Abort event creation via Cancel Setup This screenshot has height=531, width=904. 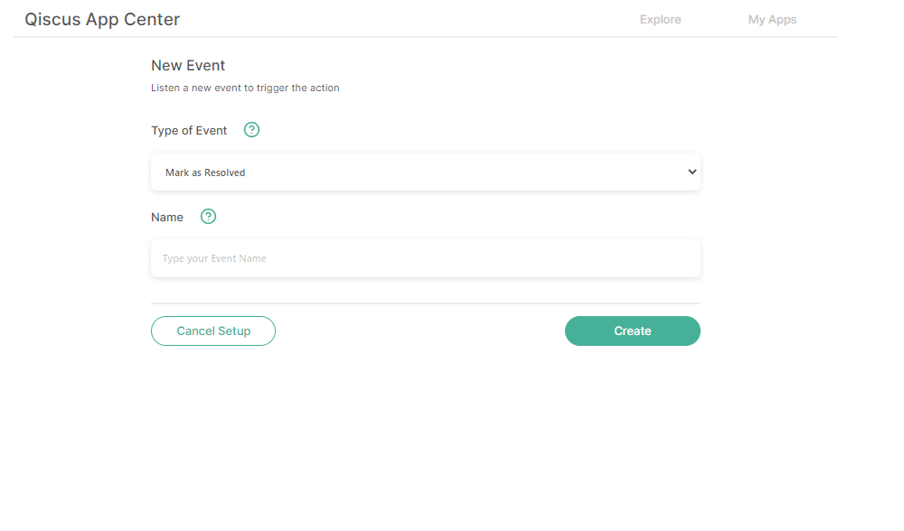[x=213, y=331]
